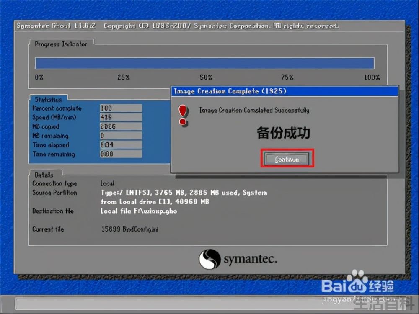Click the Symantec logo icon

click(209, 259)
